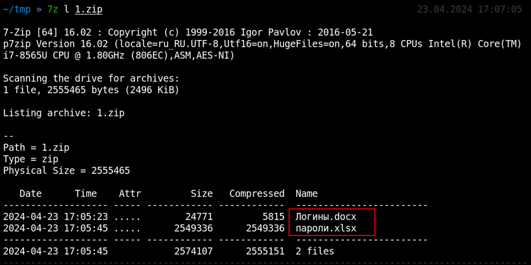Click the ~/tmp prompt path
Viewport: 531px width, 265px height.
tap(17, 10)
